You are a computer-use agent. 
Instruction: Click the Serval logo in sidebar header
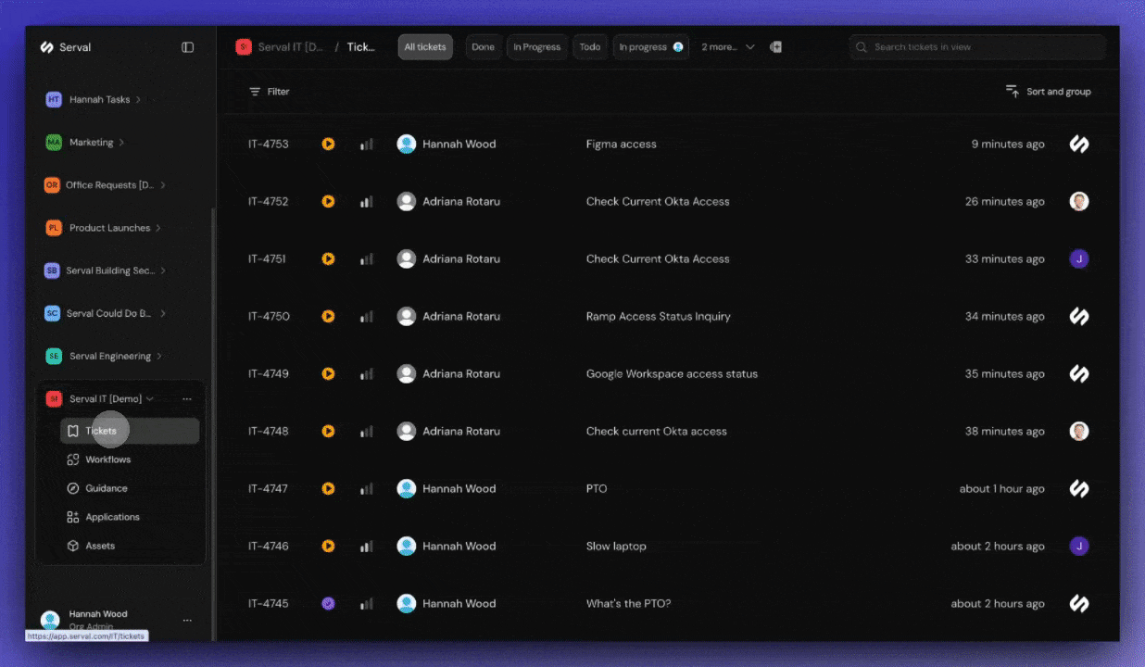[x=47, y=47]
